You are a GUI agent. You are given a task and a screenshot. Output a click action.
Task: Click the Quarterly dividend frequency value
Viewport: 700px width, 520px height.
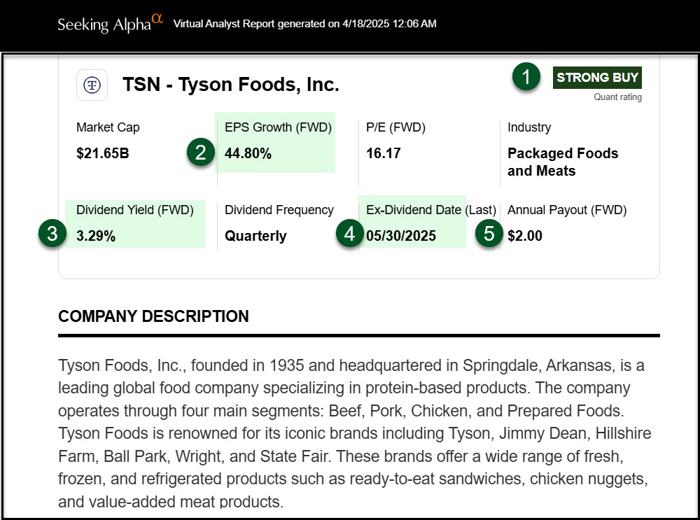pos(255,236)
